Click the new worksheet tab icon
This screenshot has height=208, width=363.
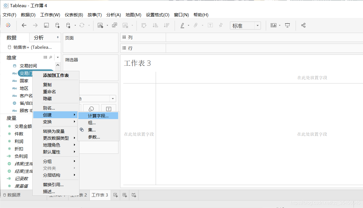tap(115, 195)
